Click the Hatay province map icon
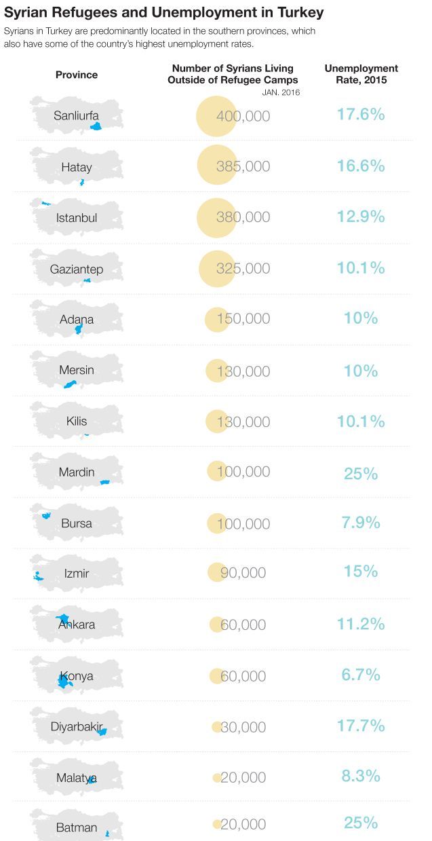This screenshot has height=841, width=432. (77, 166)
